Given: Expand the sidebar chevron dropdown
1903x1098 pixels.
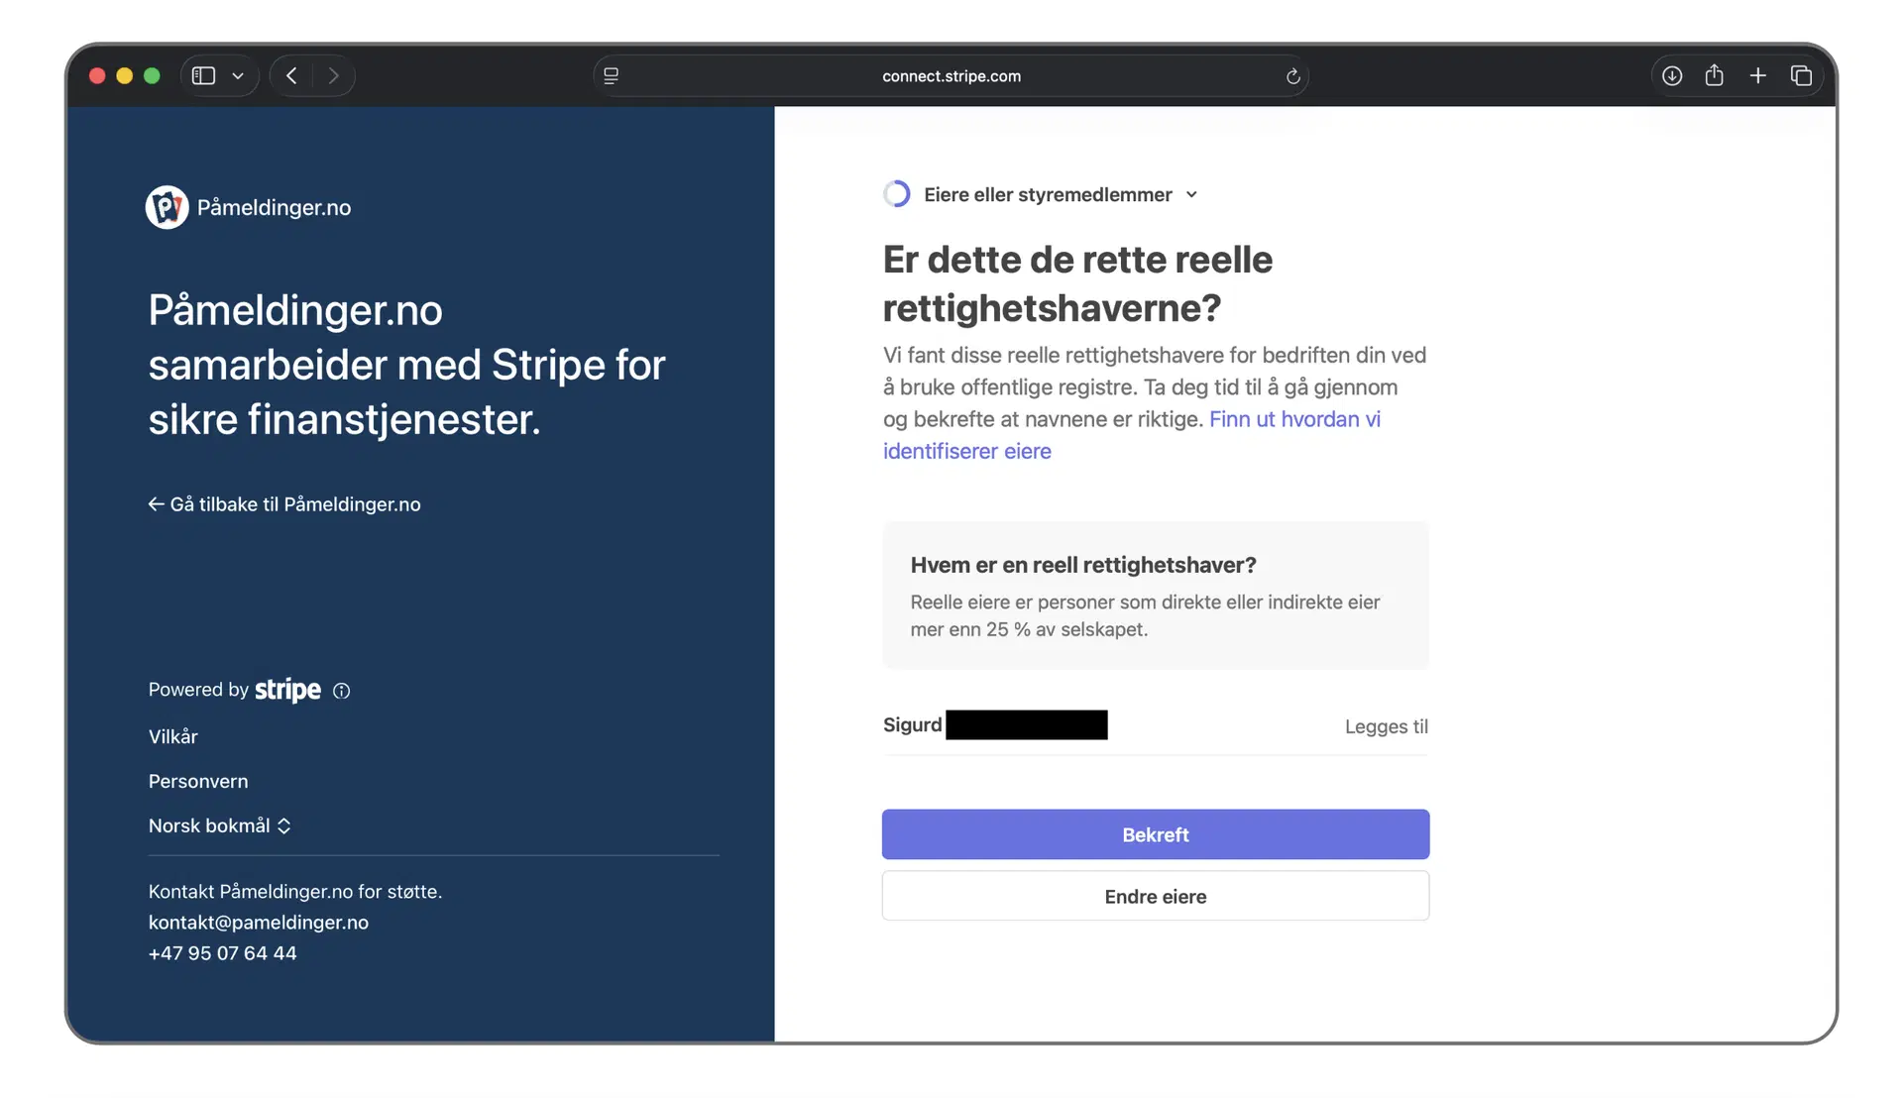Looking at the screenshot, I should pos(238,75).
